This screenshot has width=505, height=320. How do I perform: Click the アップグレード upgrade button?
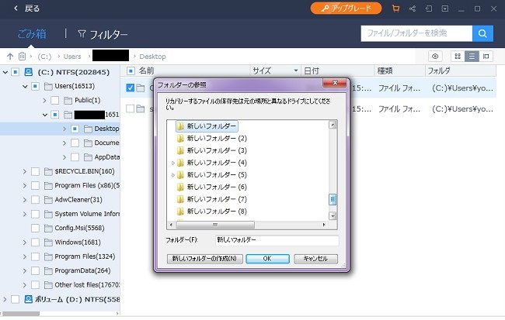coord(347,9)
